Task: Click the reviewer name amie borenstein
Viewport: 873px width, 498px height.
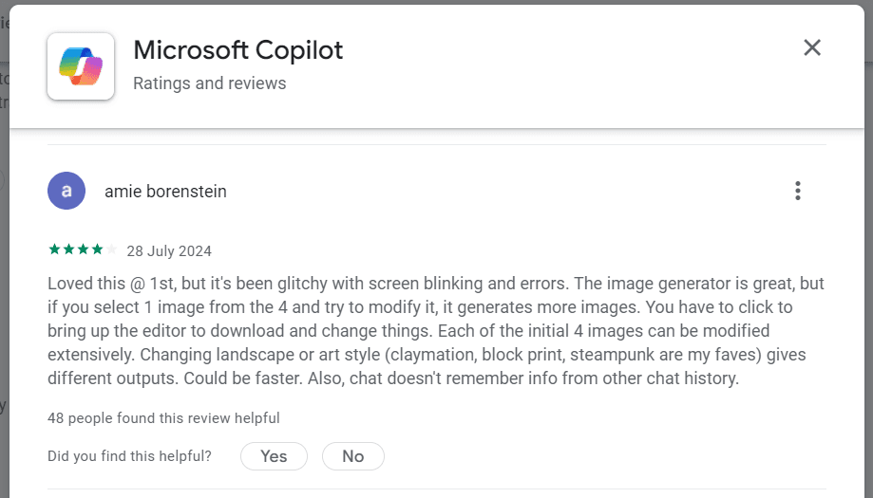Action: tap(165, 192)
